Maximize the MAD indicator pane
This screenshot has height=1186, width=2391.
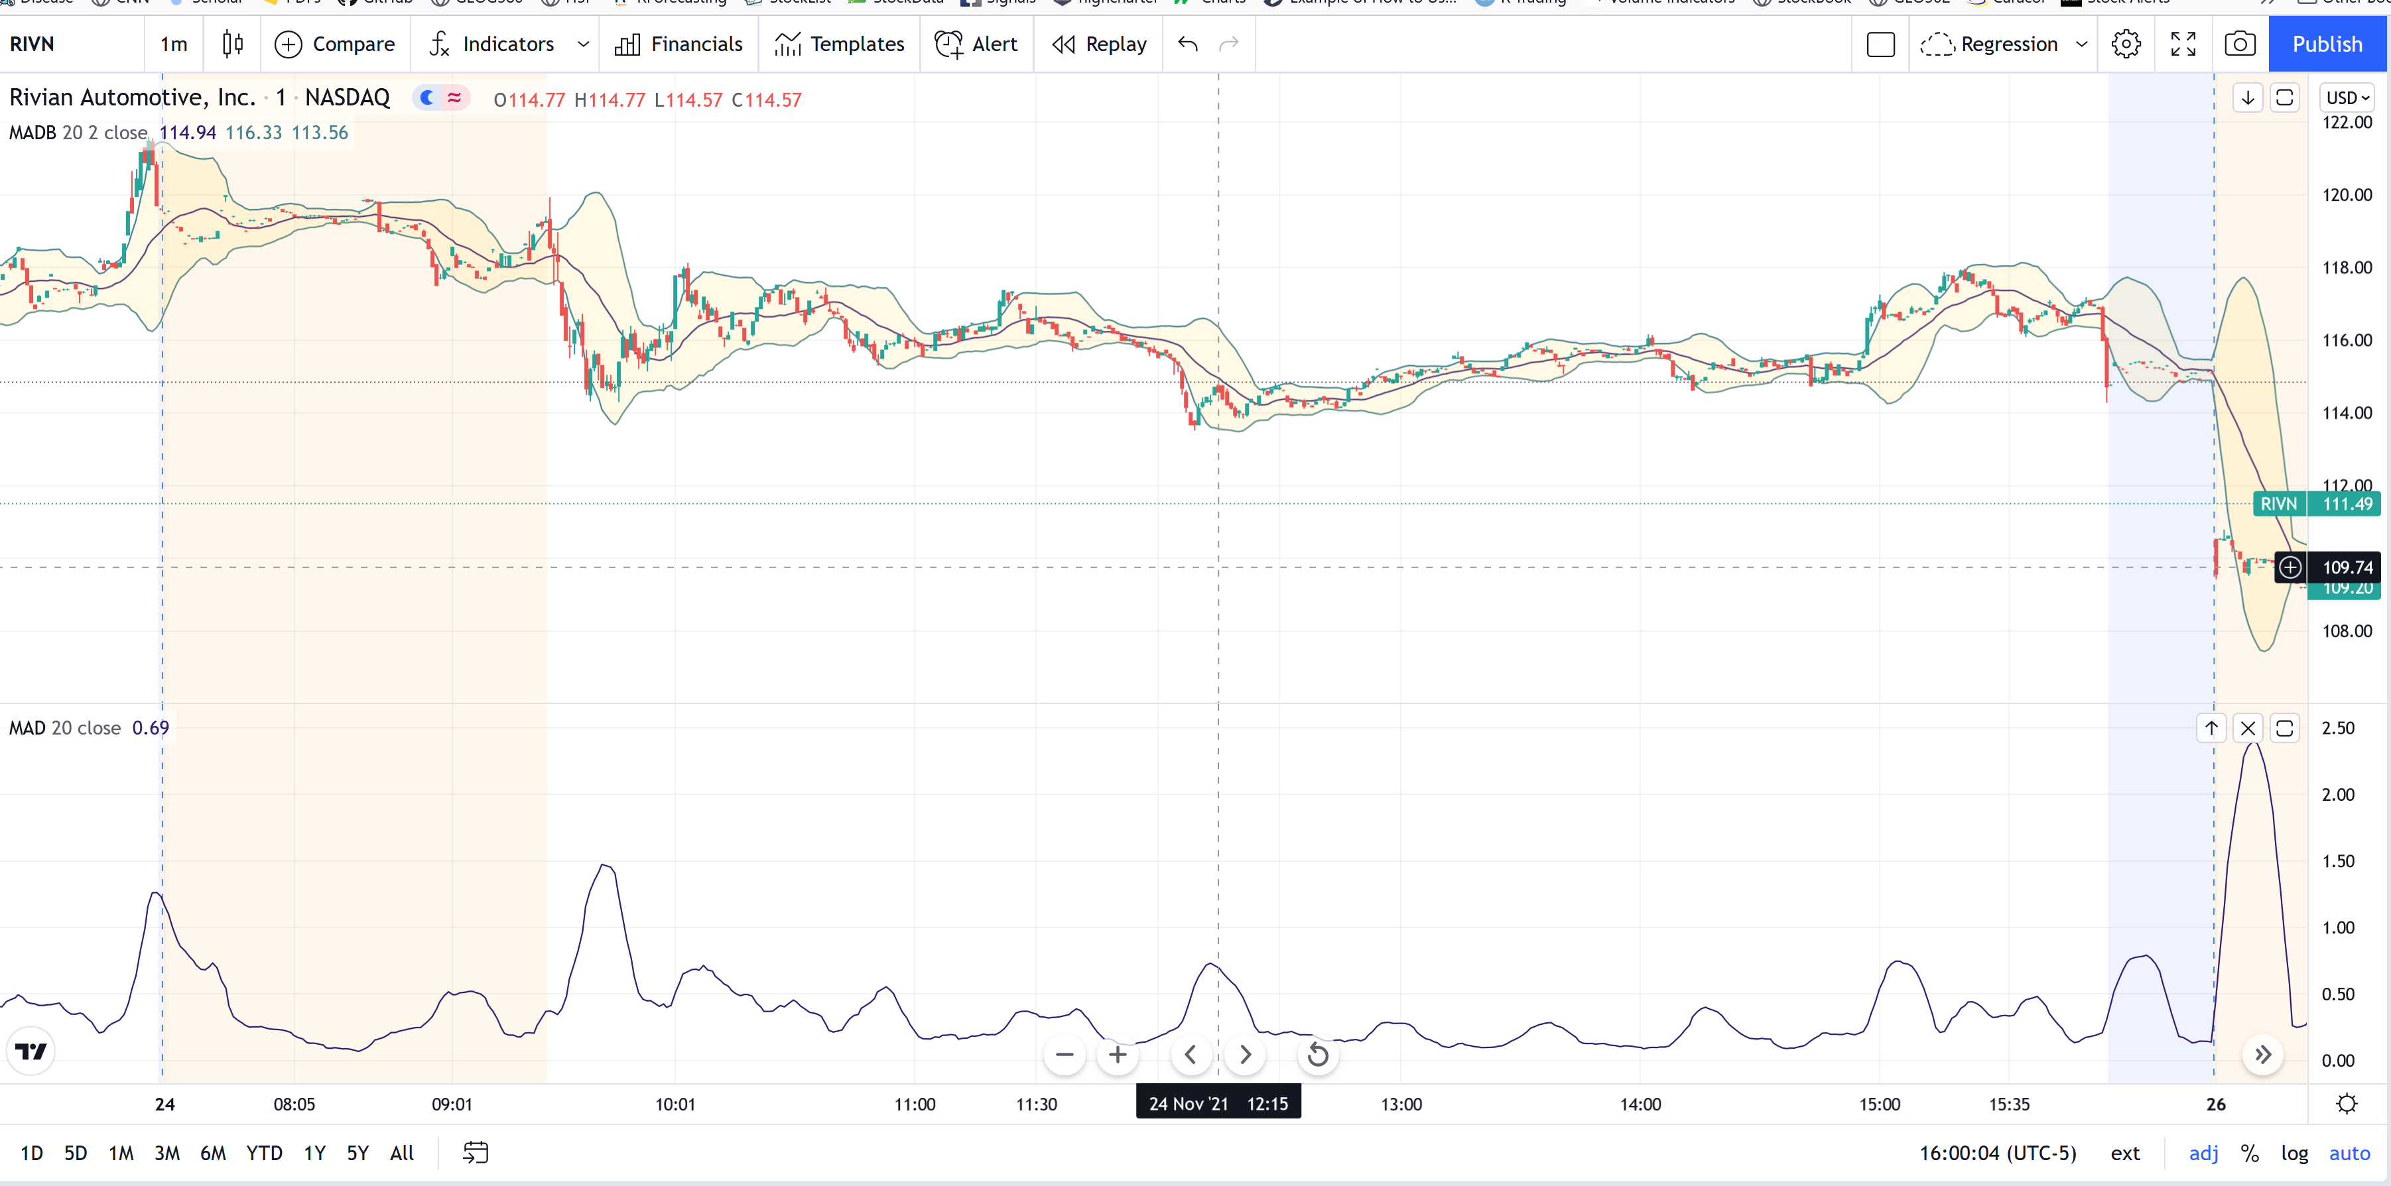click(x=2284, y=729)
